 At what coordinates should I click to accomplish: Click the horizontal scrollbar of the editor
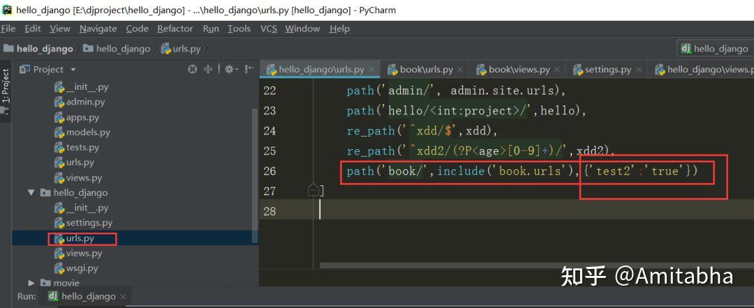537,265
